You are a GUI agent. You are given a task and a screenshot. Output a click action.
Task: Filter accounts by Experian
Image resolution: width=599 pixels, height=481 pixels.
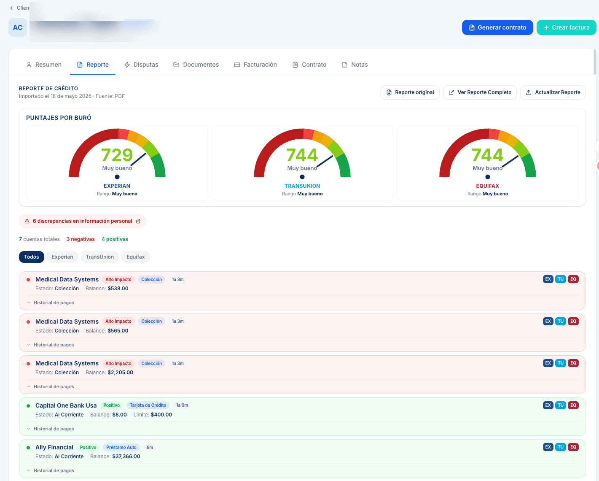[x=62, y=257]
